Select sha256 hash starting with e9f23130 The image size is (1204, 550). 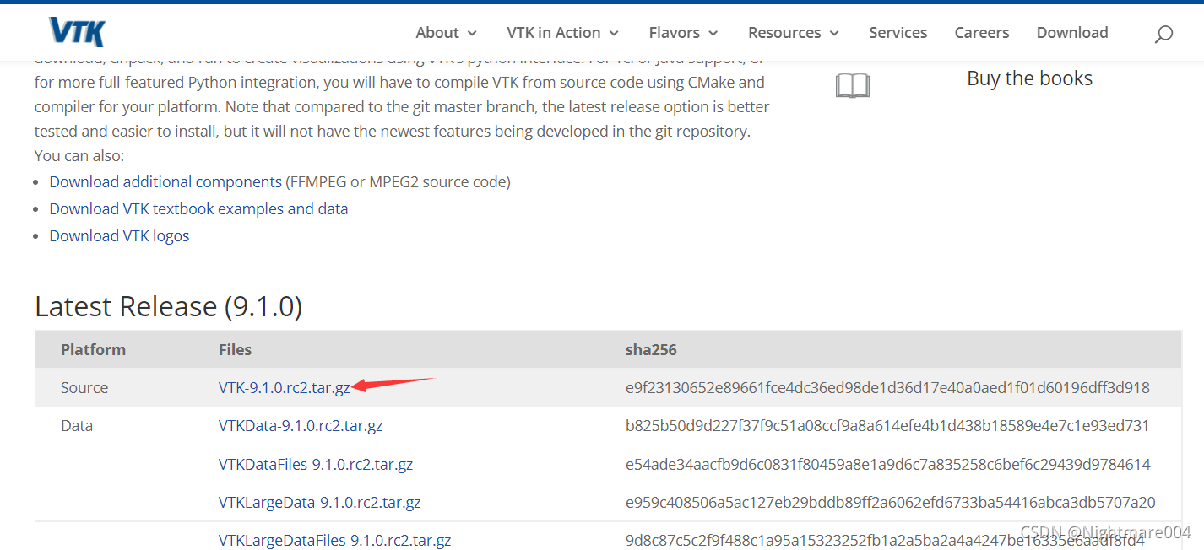(x=887, y=388)
